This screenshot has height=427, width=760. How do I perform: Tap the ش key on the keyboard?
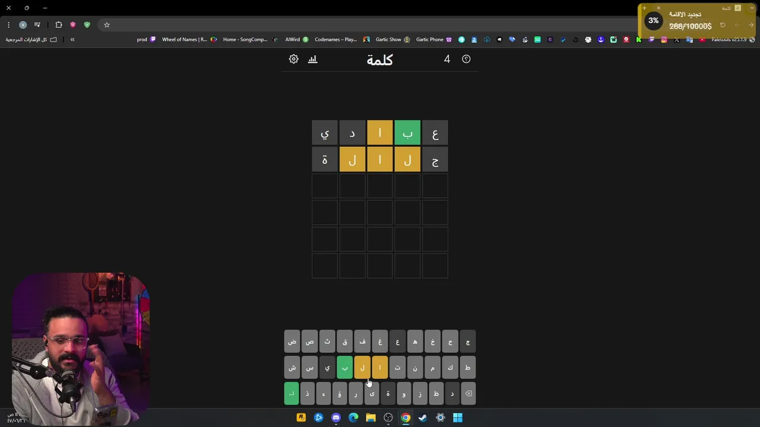click(x=292, y=368)
